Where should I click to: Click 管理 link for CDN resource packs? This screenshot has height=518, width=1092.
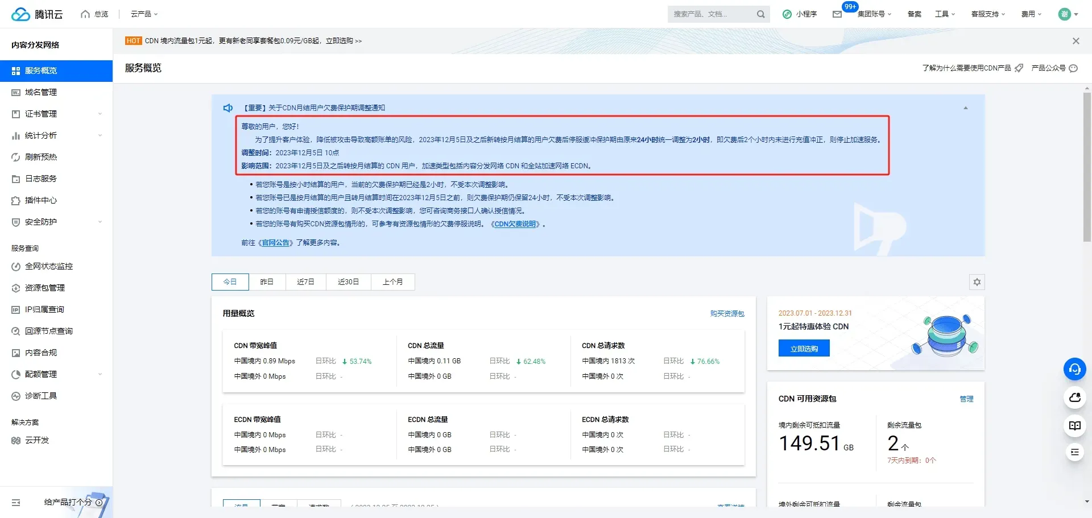[966, 399]
